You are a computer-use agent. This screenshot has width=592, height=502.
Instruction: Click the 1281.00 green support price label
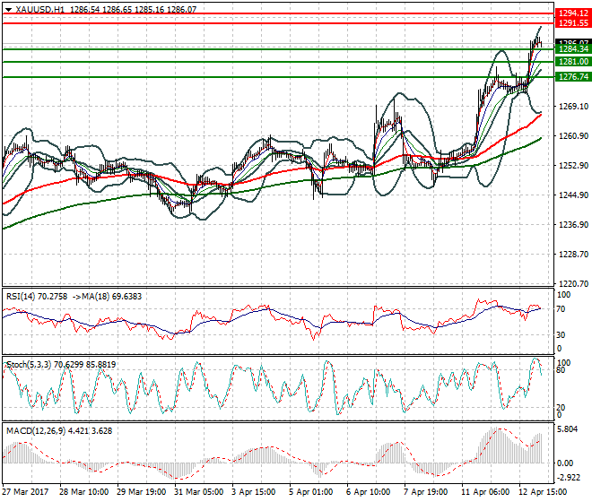pos(573,62)
